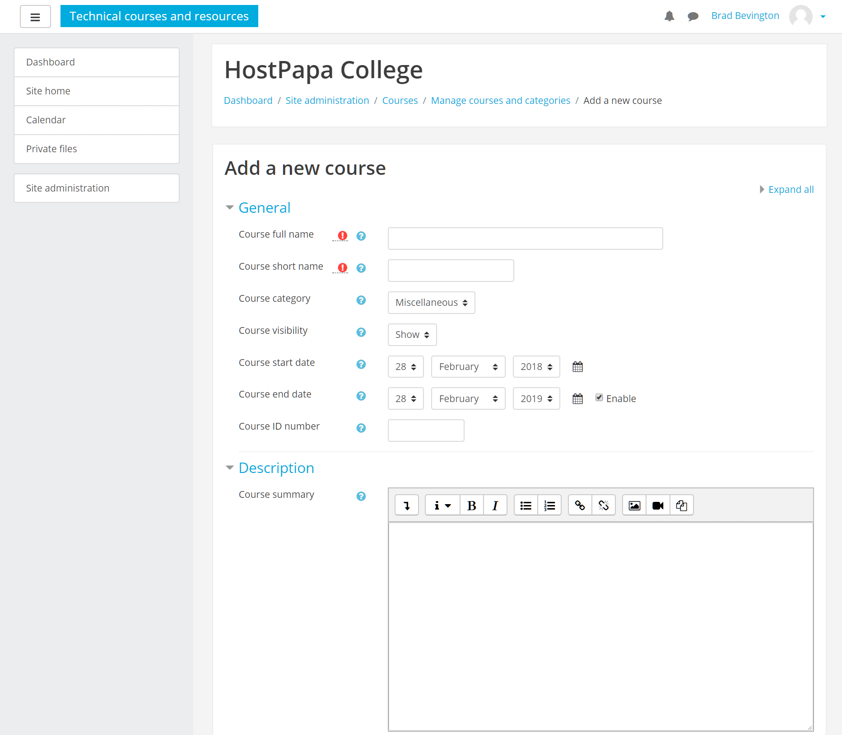Click inside the Course summary text area

[x=601, y=627]
